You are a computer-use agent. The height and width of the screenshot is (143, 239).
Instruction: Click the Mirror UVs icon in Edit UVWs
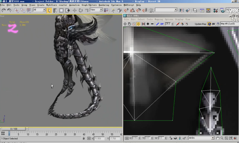point(143,24)
